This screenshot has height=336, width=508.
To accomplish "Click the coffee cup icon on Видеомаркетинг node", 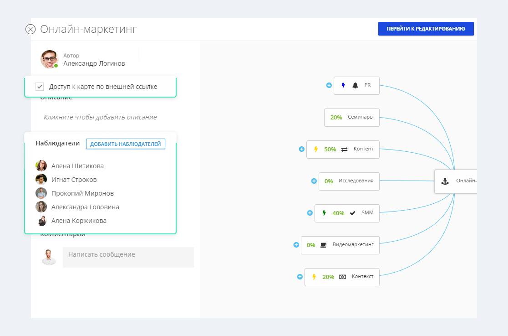I will coord(323,245).
